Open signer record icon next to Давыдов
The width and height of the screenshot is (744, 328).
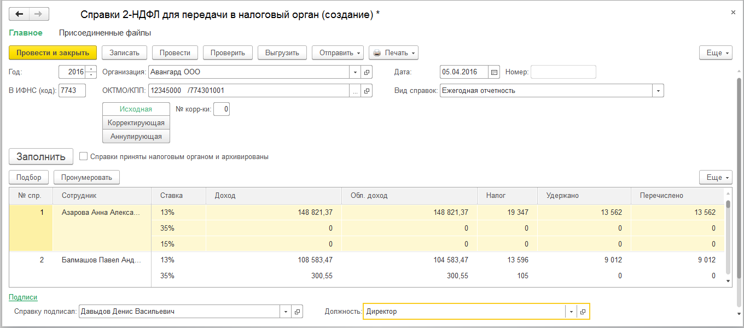point(297,312)
